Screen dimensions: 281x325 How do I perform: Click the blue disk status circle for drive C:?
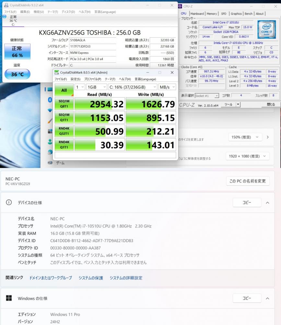[x=4, y=16]
